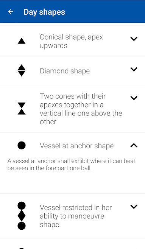
Task: Go back using the arrow icon
Action: [11, 12]
